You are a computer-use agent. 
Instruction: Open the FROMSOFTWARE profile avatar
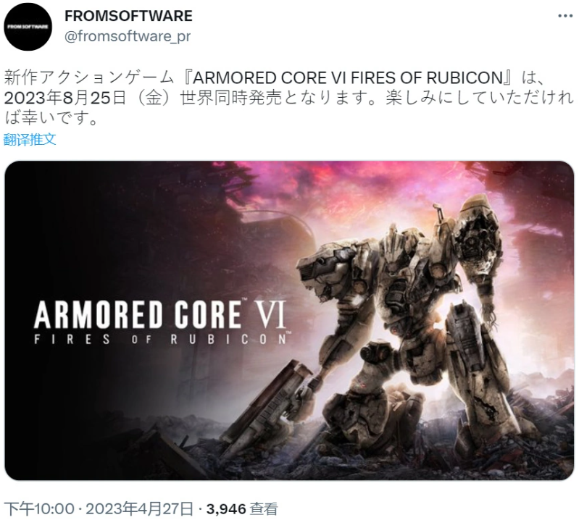pyautogui.click(x=28, y=27)
